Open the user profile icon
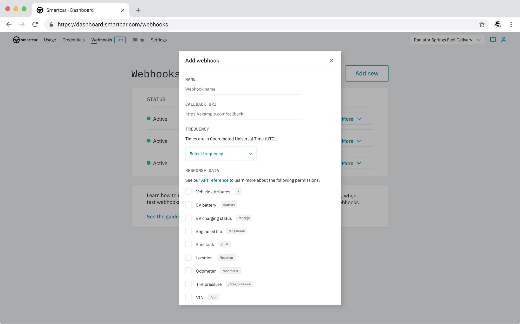The image size is (520, 324). coord(504,40)
